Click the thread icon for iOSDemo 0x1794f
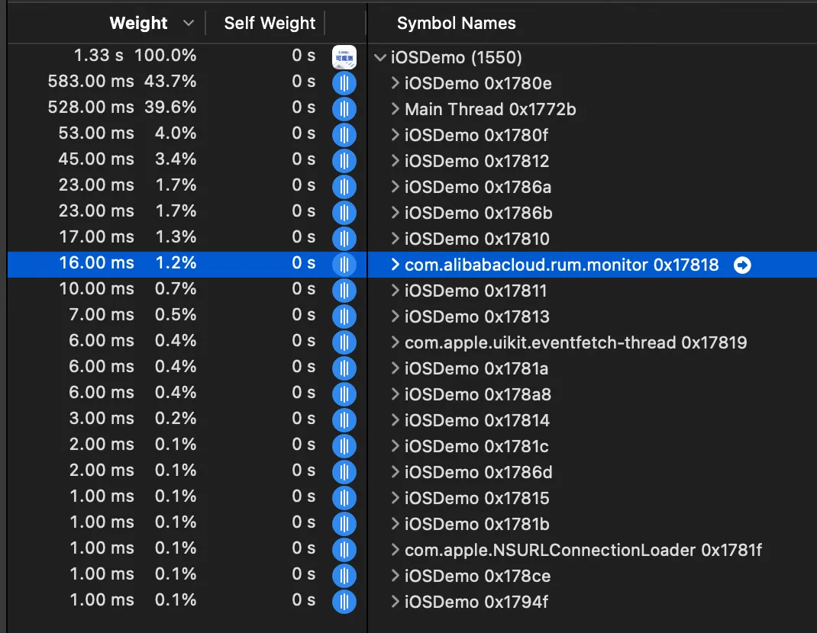Viewport: 817px width, 633px height. (x=344, y=602)
